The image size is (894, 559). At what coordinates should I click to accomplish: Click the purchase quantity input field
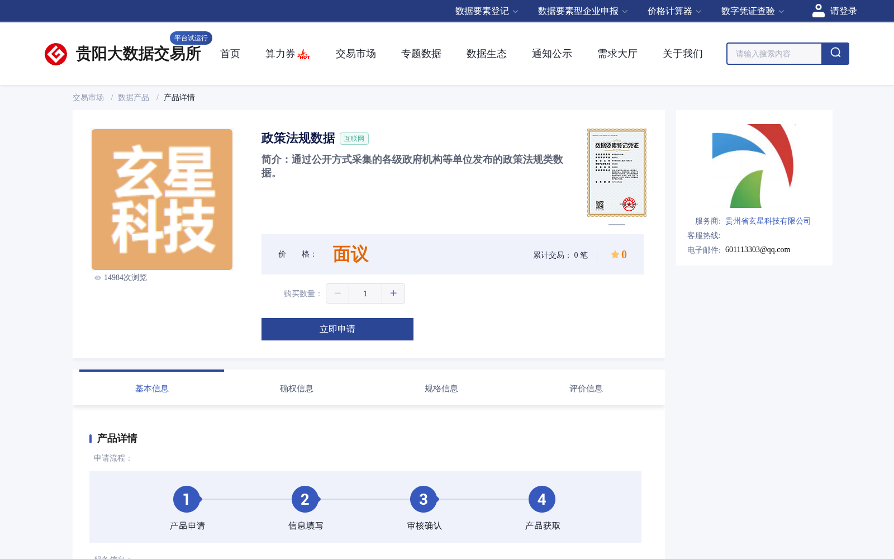[365, 293]
